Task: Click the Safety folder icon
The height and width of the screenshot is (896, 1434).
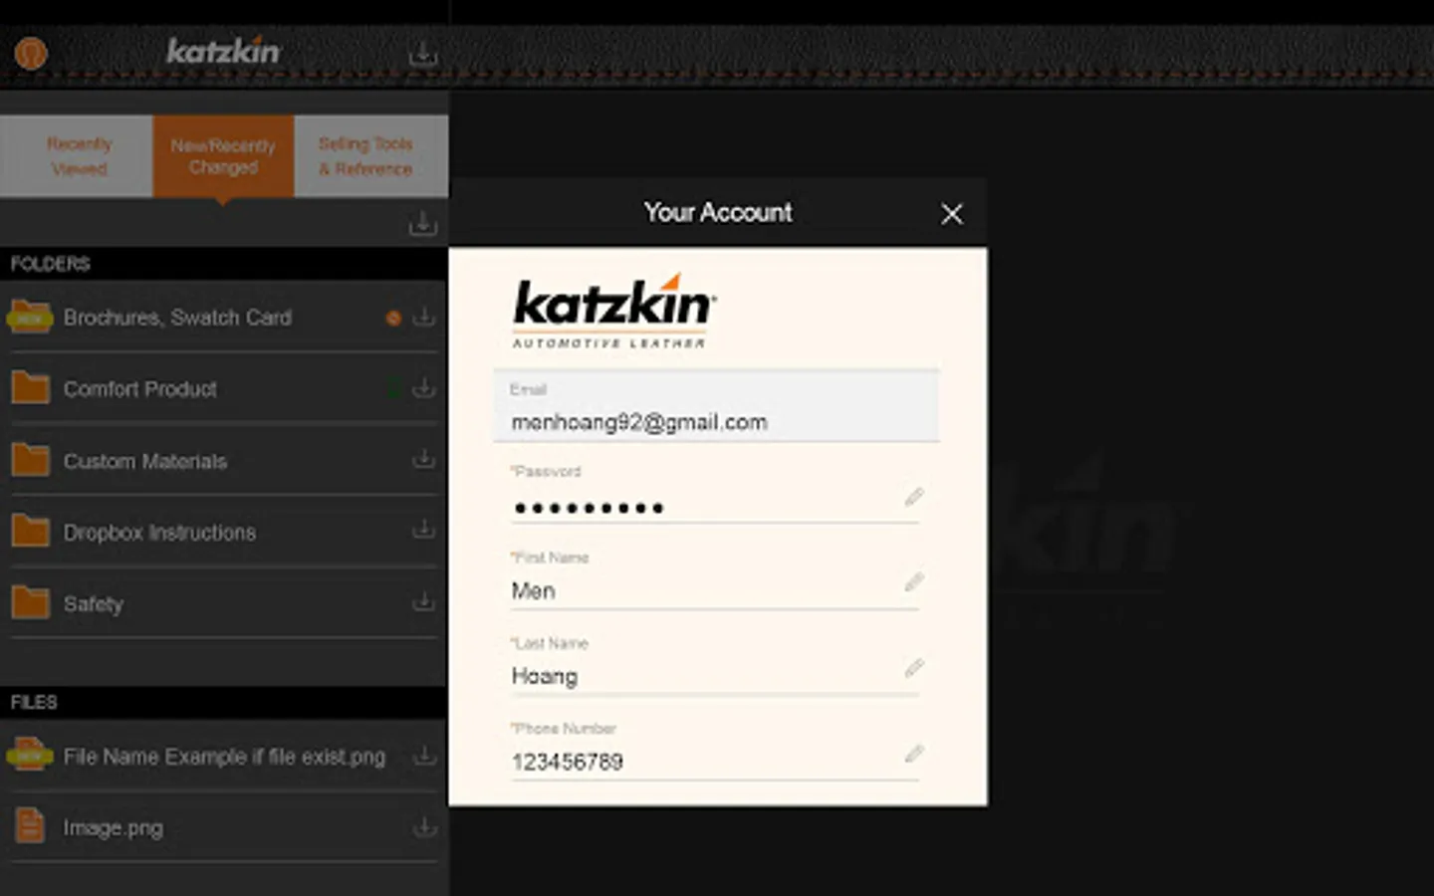Action: pyautogui.click(x=30, y=602)
